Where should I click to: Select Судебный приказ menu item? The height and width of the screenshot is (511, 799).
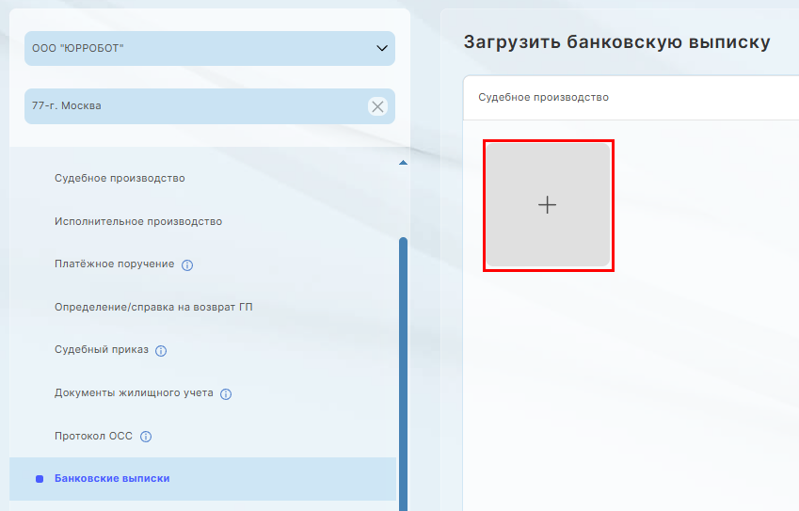tap(102, 349)
